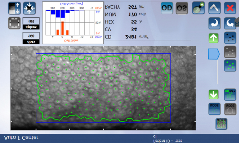
Task: Click the center converge arrows icon
Action: (x=29, y=8)
